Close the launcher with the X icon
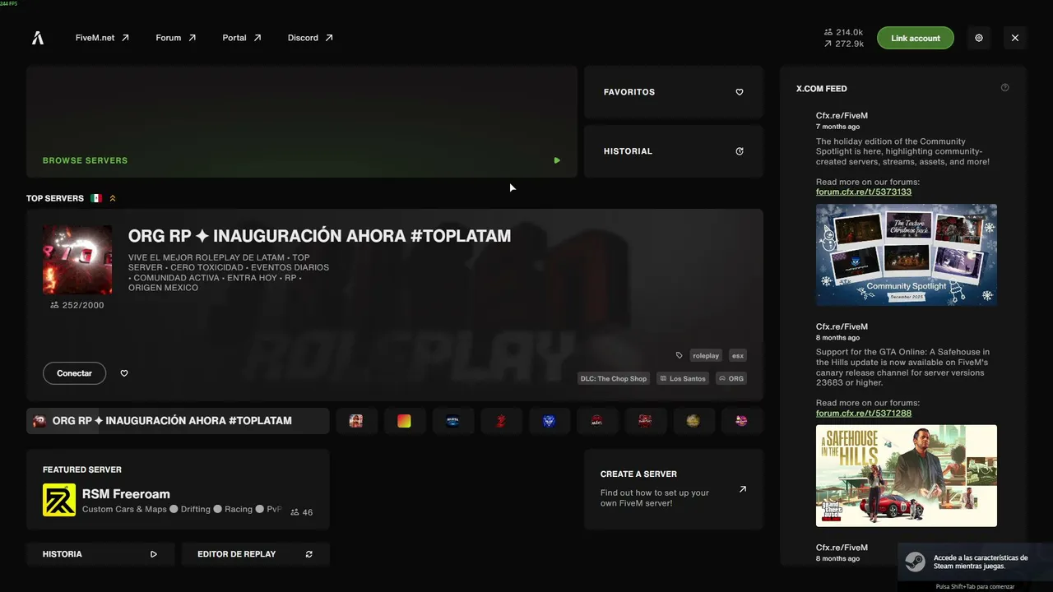1053x592 pixels. click(1015, 38)
